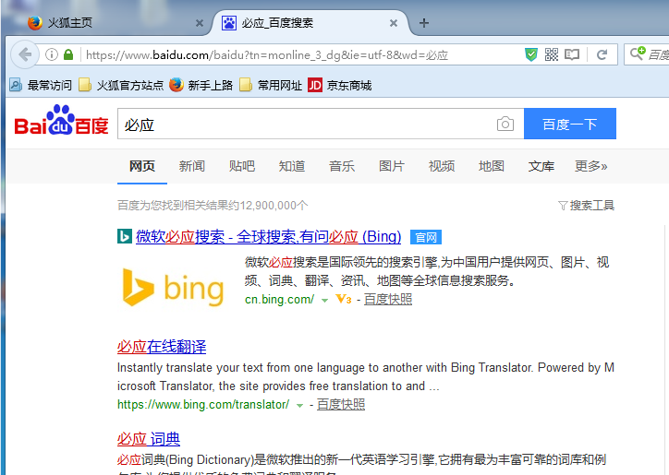Switch to 视频 search category
Screen dimensions: 669x475
click(442, 166)
